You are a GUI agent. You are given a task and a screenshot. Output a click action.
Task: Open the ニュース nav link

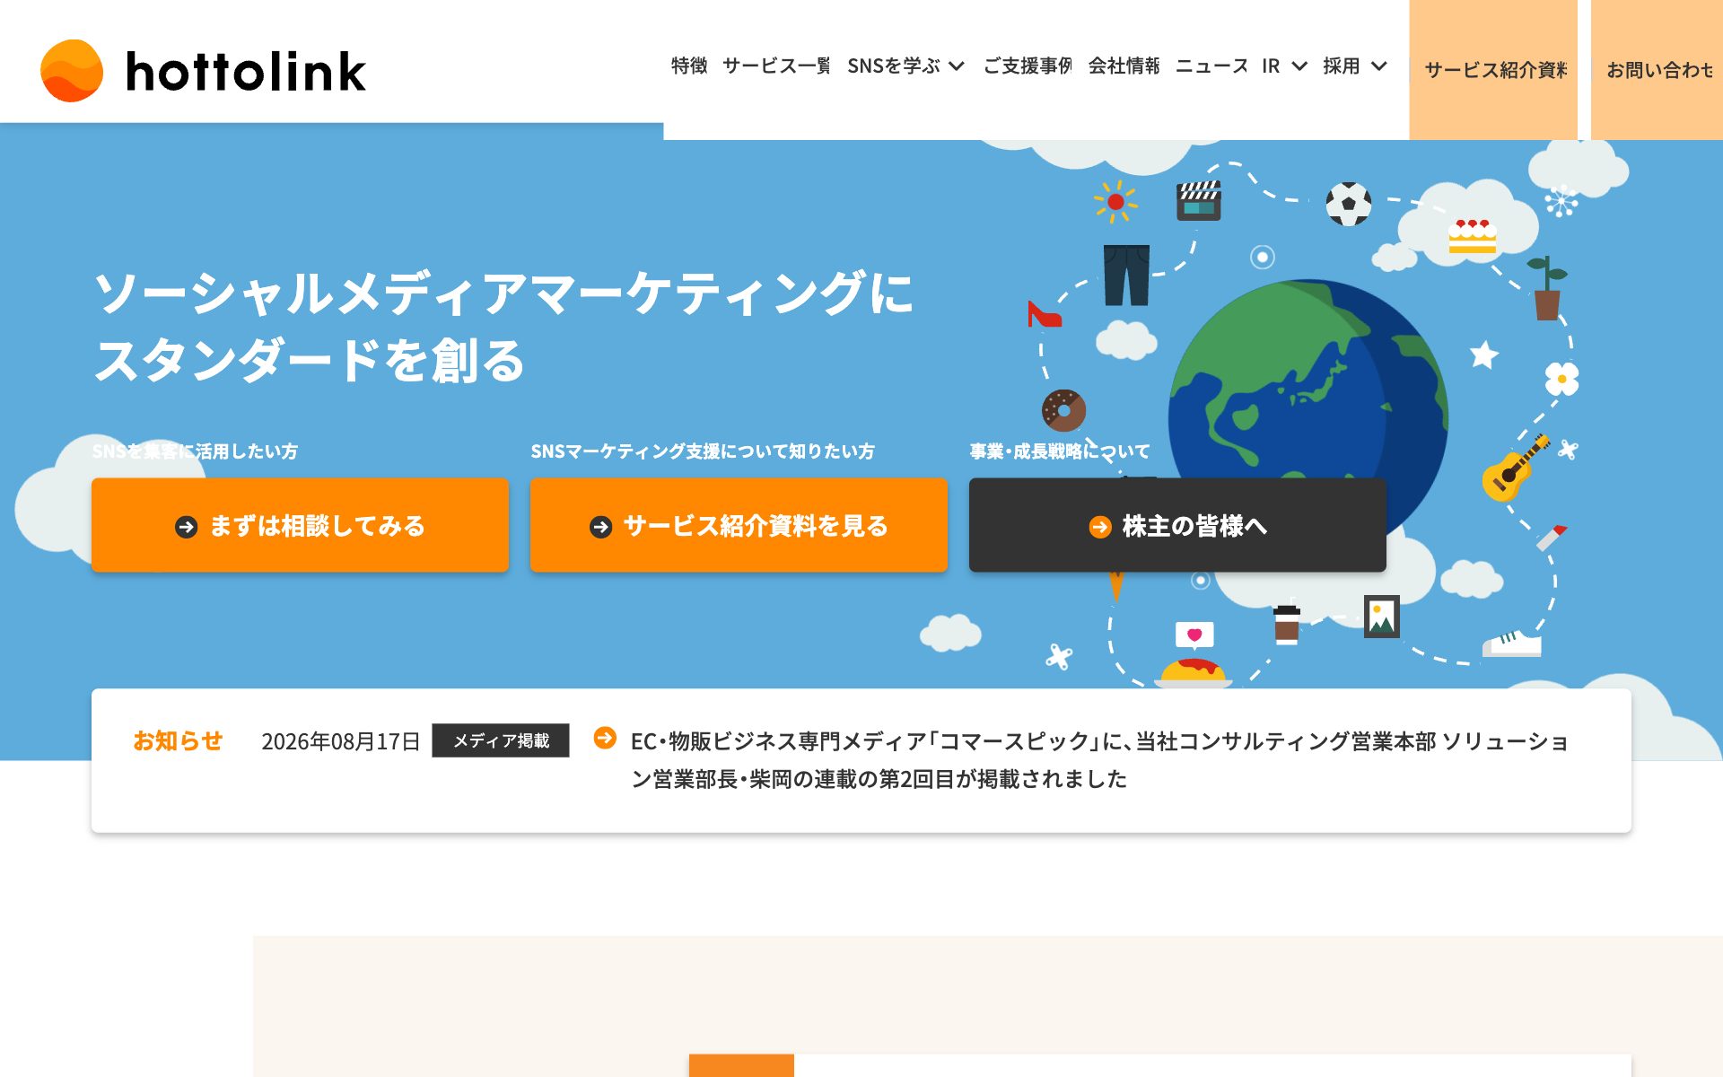1211,66
